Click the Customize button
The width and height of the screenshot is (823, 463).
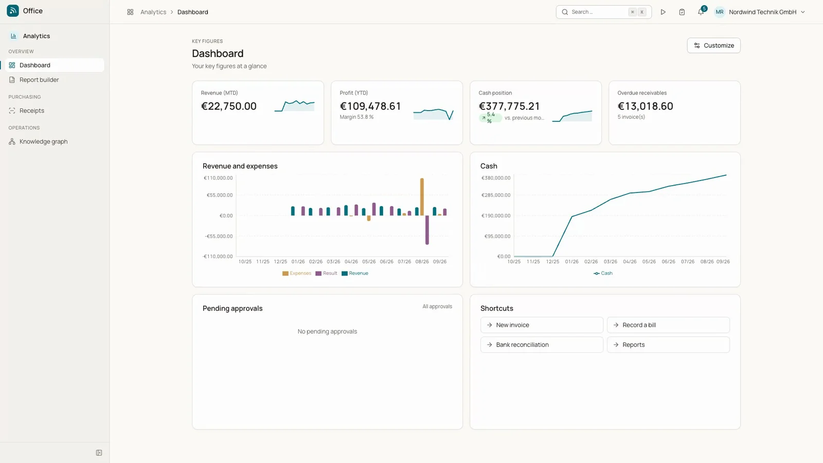(713, 45)
